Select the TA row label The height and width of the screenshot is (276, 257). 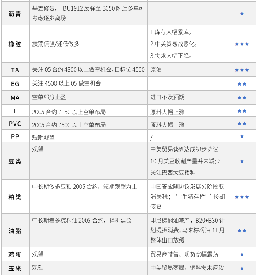point(15,70)
